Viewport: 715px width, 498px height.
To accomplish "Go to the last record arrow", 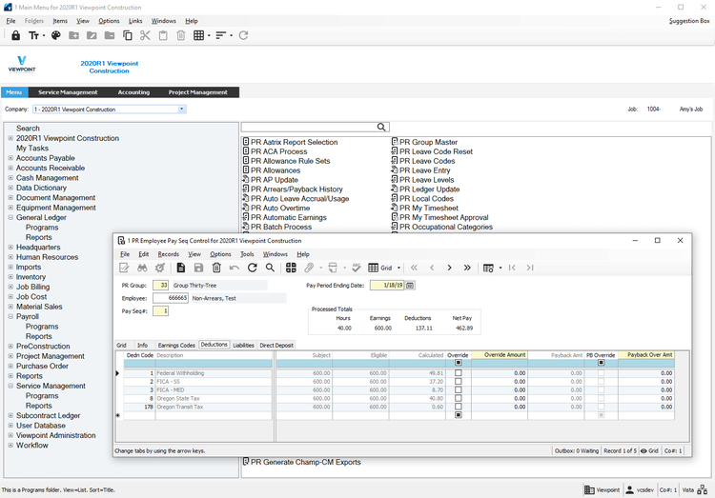I will (x=467, y=268).
